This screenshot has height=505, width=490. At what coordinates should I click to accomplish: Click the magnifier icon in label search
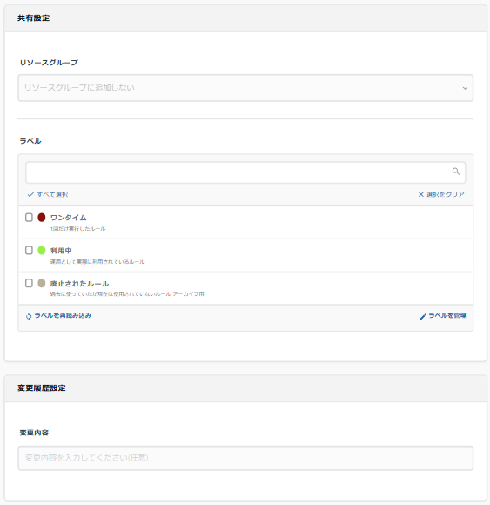(x=455, y=172)
